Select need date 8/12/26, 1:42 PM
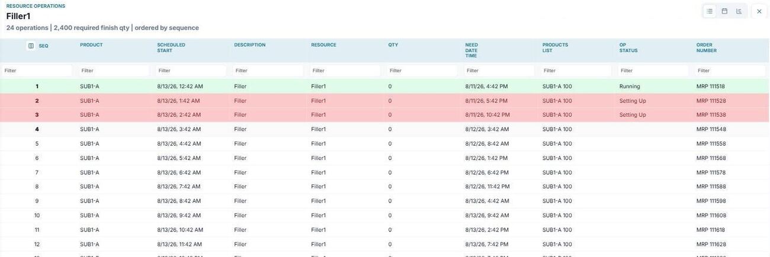The image size is (770, 257). click(486, 158)
